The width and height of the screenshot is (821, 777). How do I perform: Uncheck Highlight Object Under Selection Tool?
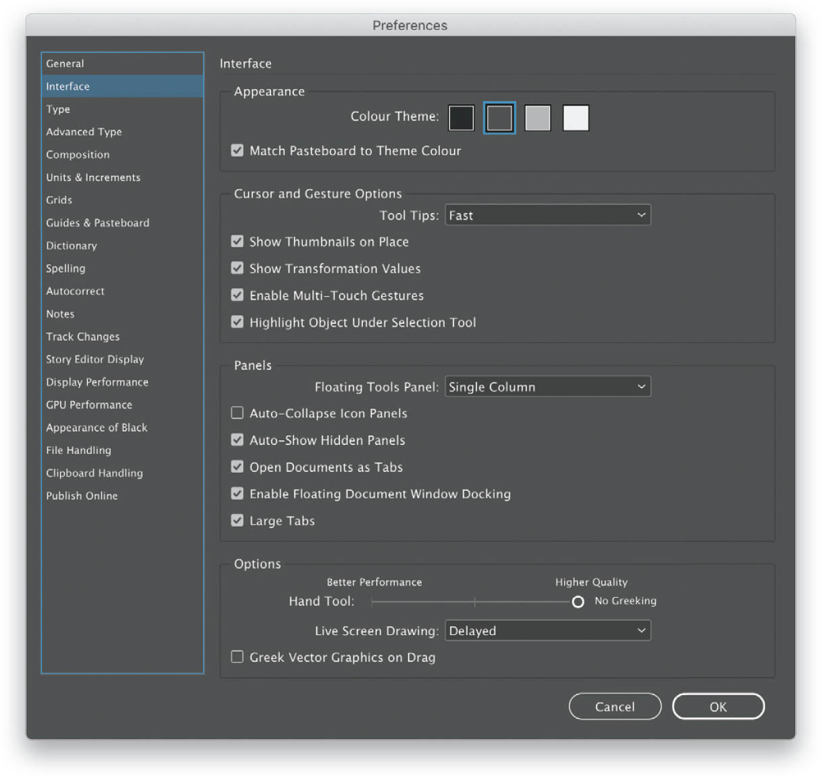click(237, 322)
